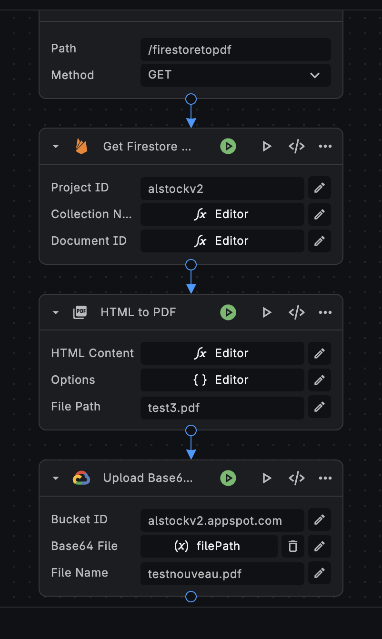This screenshot has width=382, height=639.
Task: Open fx Editor for HTML Content
Action: (x=222, y=353)
